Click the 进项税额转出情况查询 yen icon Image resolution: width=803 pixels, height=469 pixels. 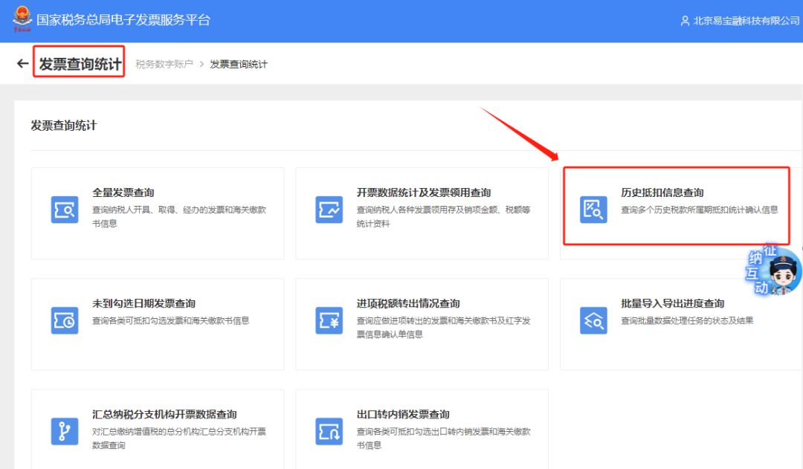pos(329,320)
